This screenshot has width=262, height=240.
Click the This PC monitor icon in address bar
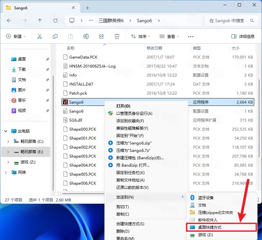coord(72,21)
